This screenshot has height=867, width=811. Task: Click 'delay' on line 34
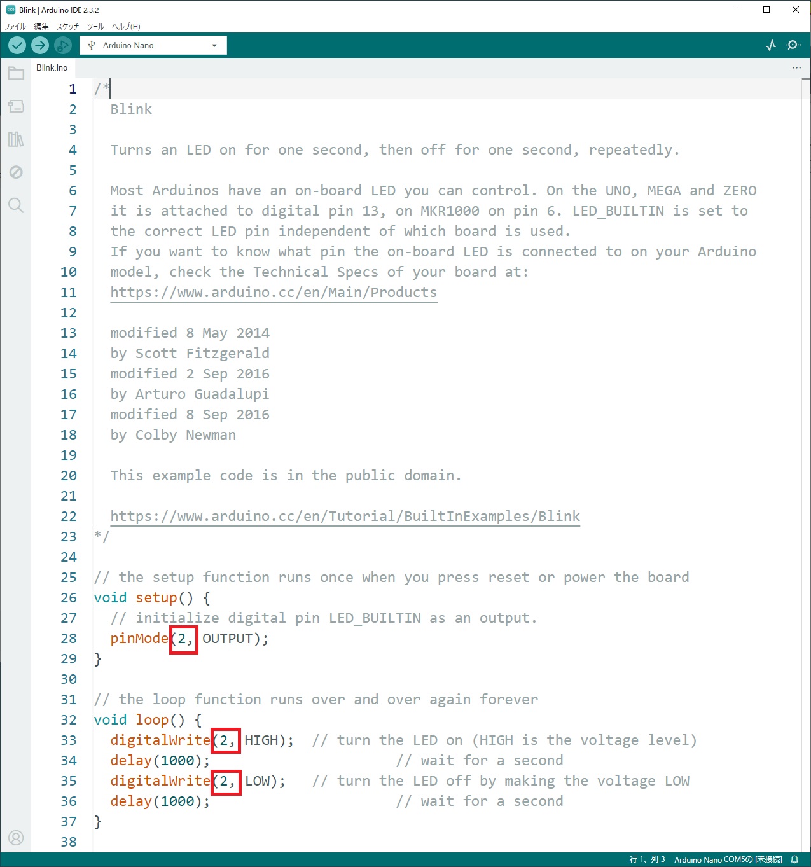(131, 761)
